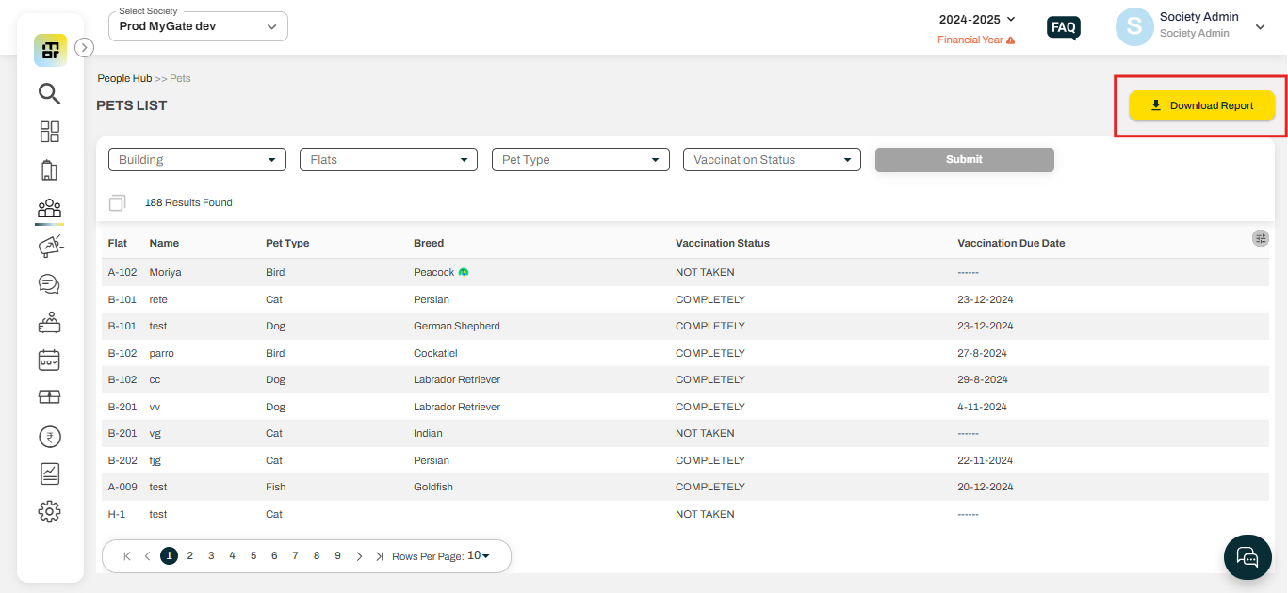Open the package box icon in sidebar
Image resolution: width=1288 pixels, height=593 pixels.
pos(49,397)
